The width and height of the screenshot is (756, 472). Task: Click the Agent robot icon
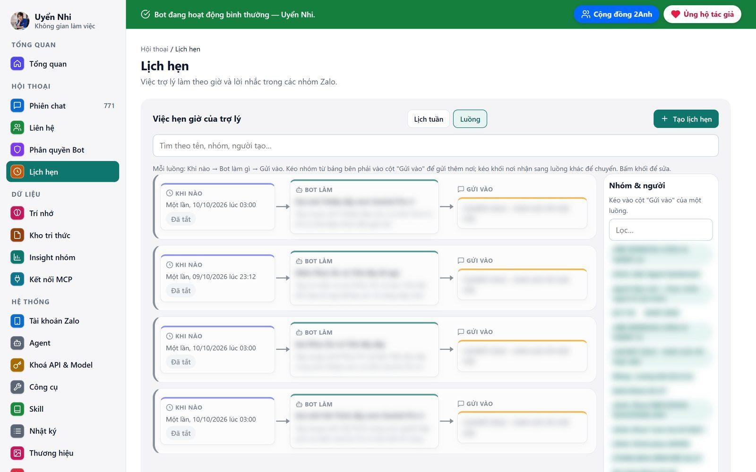pyautogui.click(x=17, y=343)
